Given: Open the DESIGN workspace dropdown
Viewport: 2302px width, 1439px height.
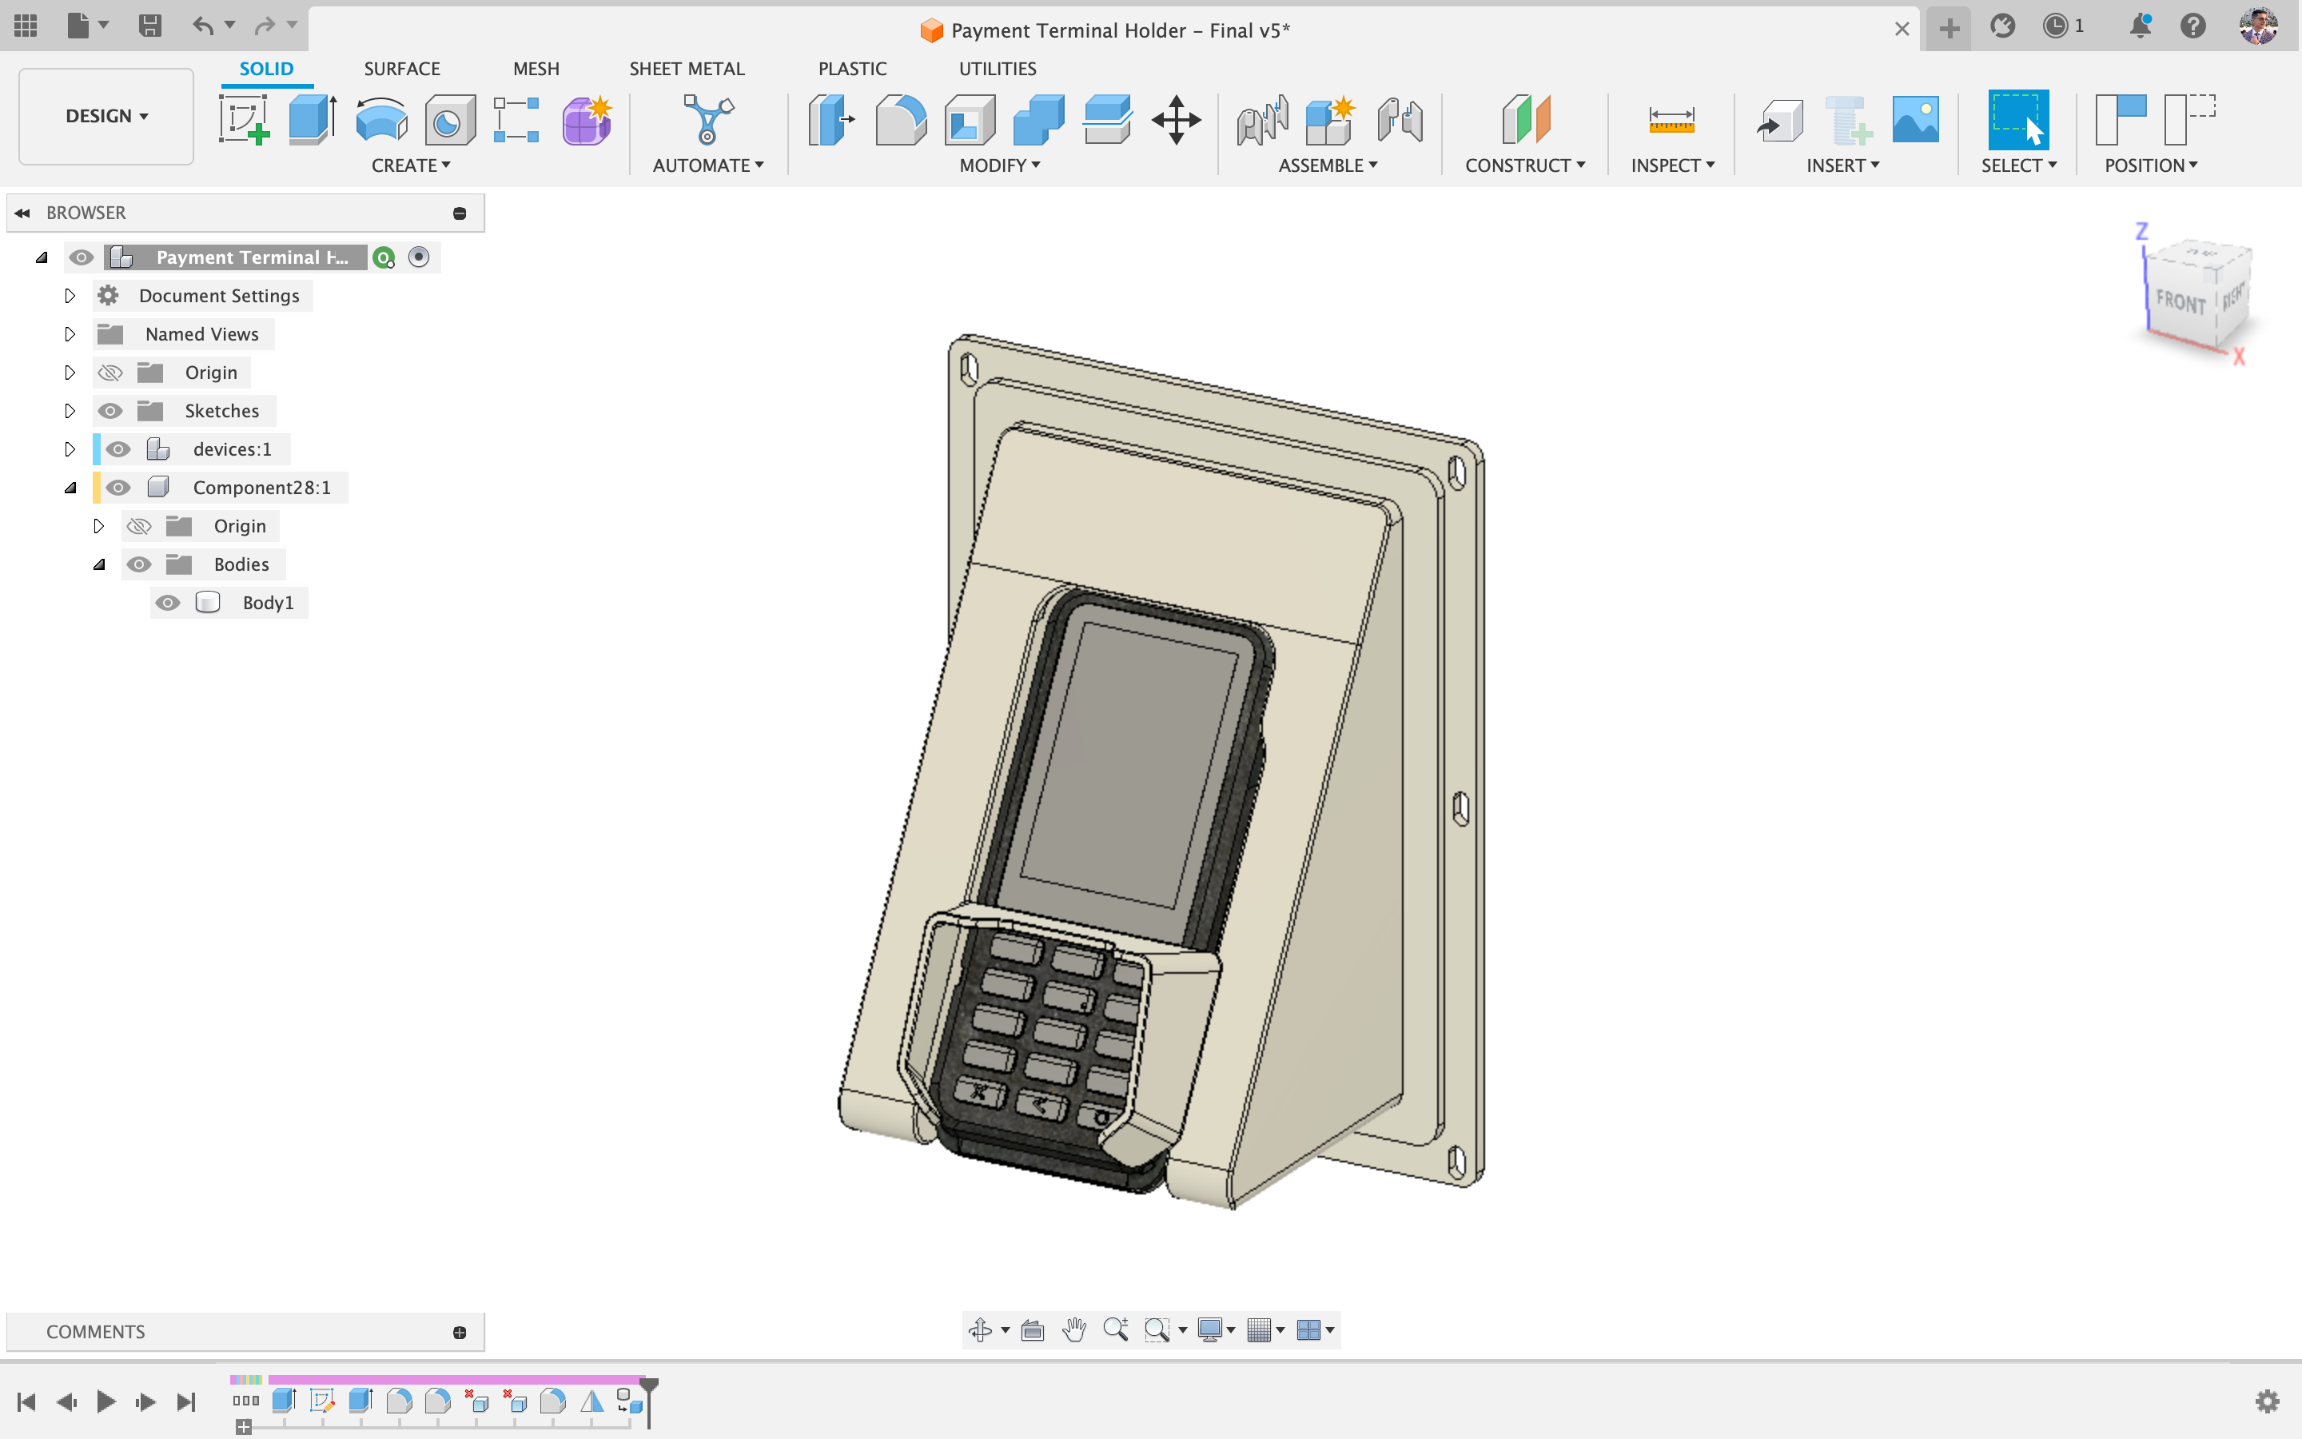Looking at the screenshot, I should [106, 116].
